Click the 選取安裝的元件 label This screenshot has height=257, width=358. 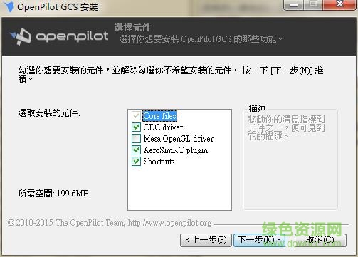tap(49, 113)
